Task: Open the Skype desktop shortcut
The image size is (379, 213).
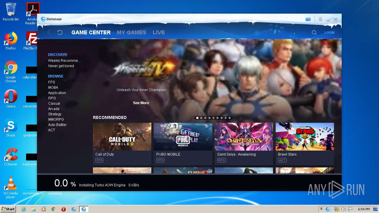Action: (11, 128)
